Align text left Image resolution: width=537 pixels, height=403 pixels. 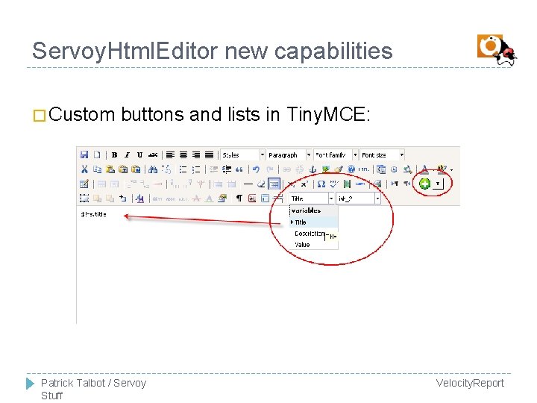pyautogui.click(x=170, y=155)
